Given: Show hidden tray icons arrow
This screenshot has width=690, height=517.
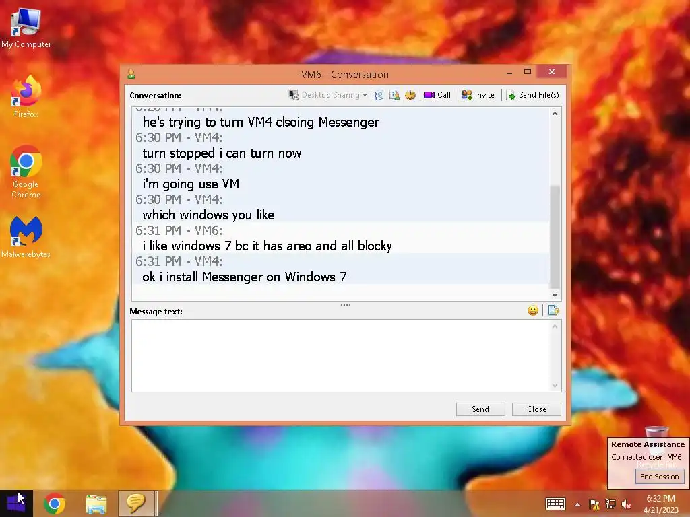Looking at the screenshot, I should [x=577, y=504].
